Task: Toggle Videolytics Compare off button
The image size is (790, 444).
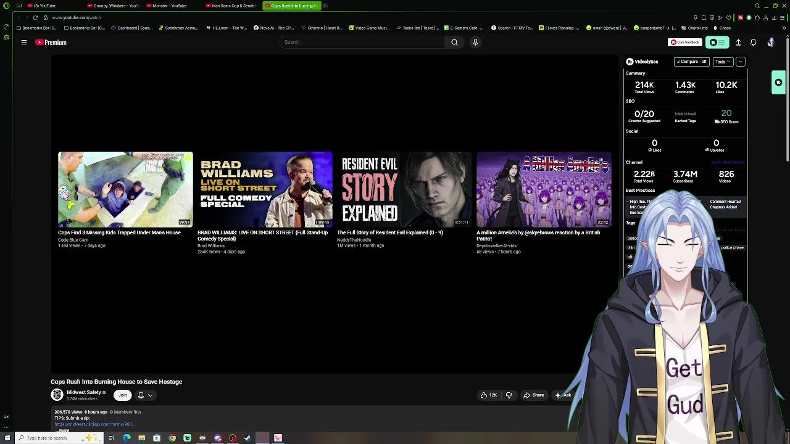Action: point(691,62)
